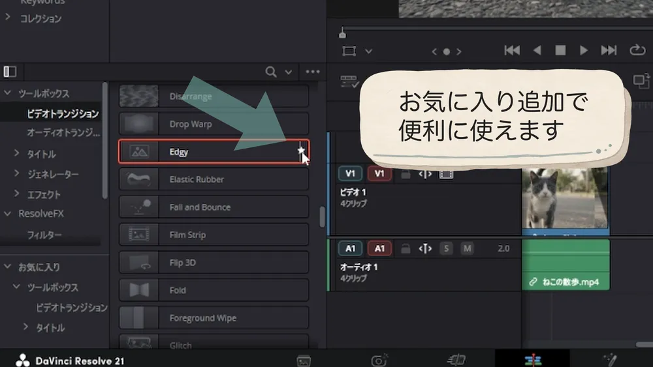This screenshot has height=367, width=653.
Task: Open search options dropdown chevron
Action: [288, 72]
